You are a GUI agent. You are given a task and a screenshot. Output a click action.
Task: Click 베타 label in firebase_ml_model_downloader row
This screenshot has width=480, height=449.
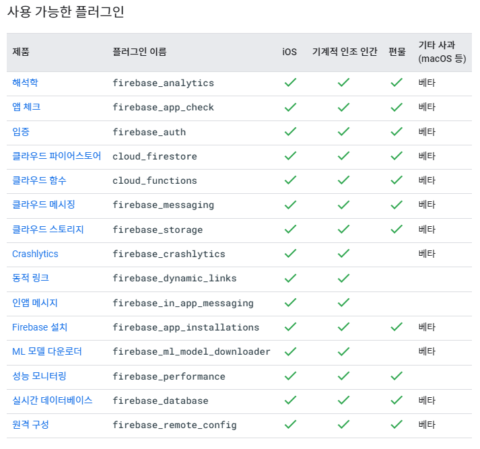click(427, 351)
